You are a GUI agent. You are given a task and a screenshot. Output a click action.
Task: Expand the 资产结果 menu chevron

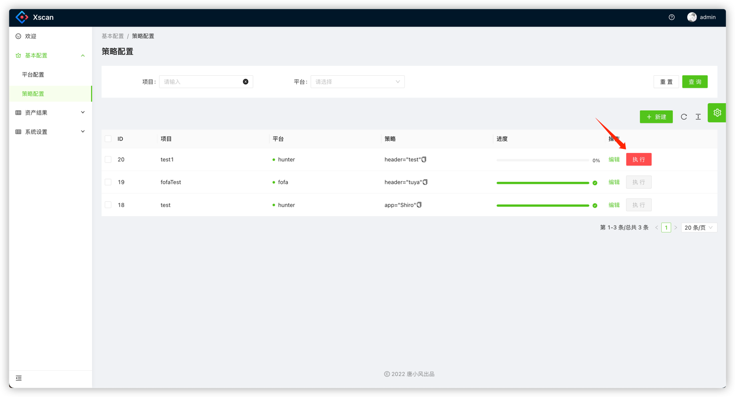[x=83, y=113]
